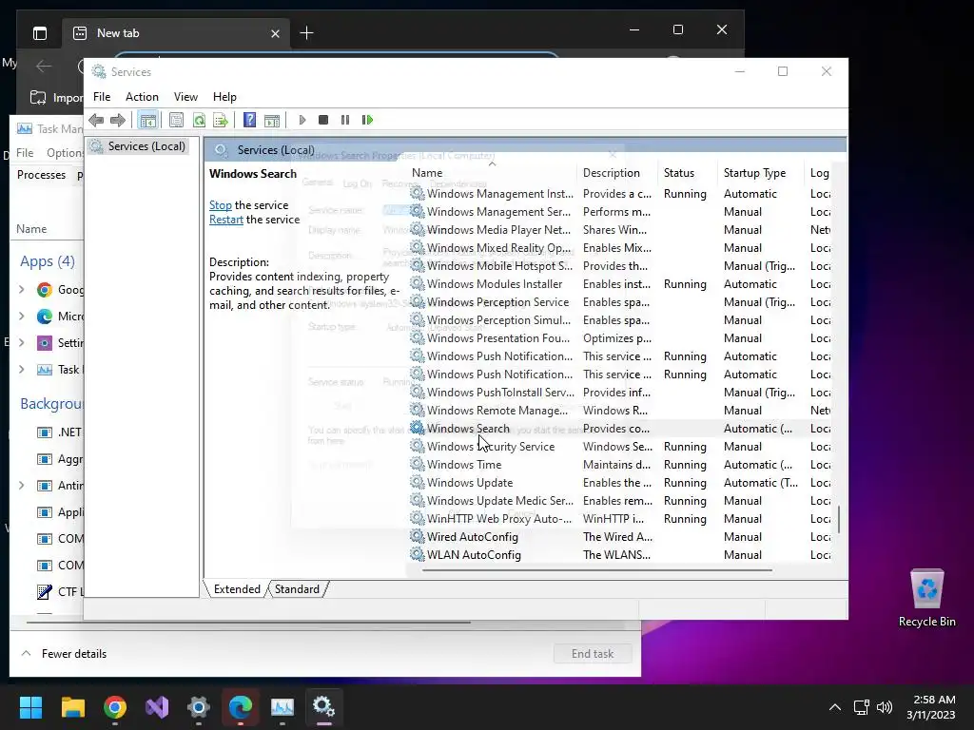This screenshot has height=730, width=974.
Task: Click the Pause Service icon
Action: (345, 120)
